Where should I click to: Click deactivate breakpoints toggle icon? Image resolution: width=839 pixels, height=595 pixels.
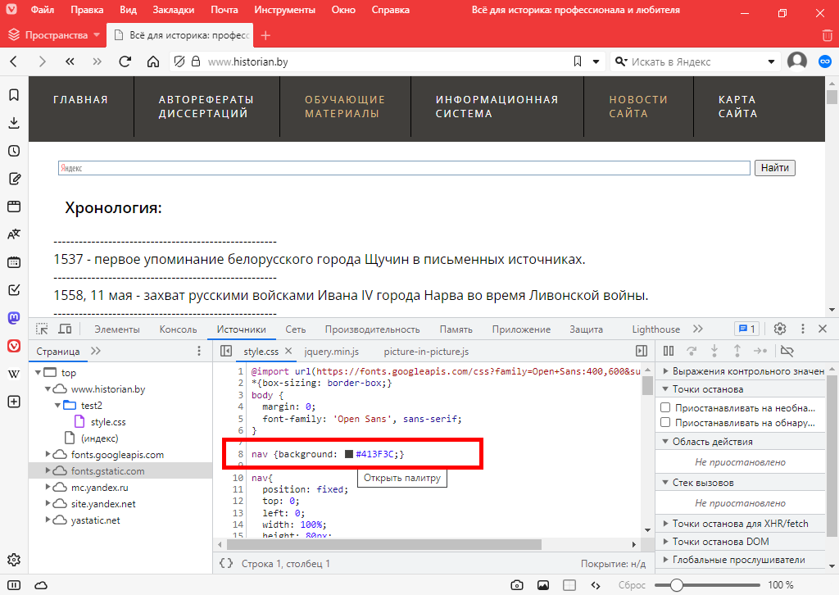(787, 351)
